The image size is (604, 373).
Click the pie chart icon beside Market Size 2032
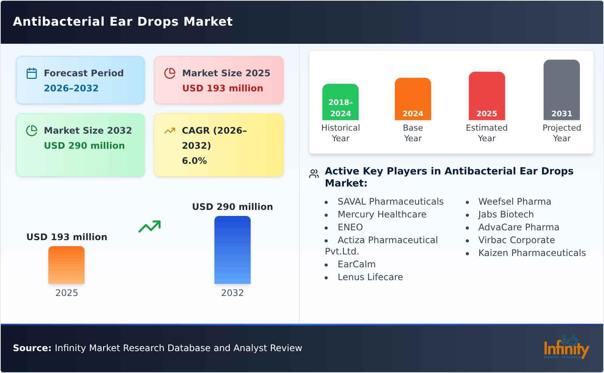32,131
